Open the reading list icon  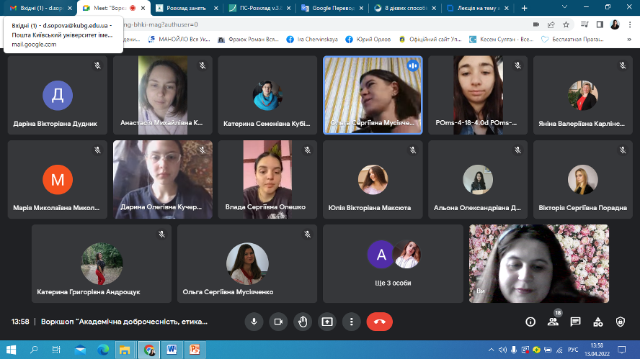[x=585, y=24]
